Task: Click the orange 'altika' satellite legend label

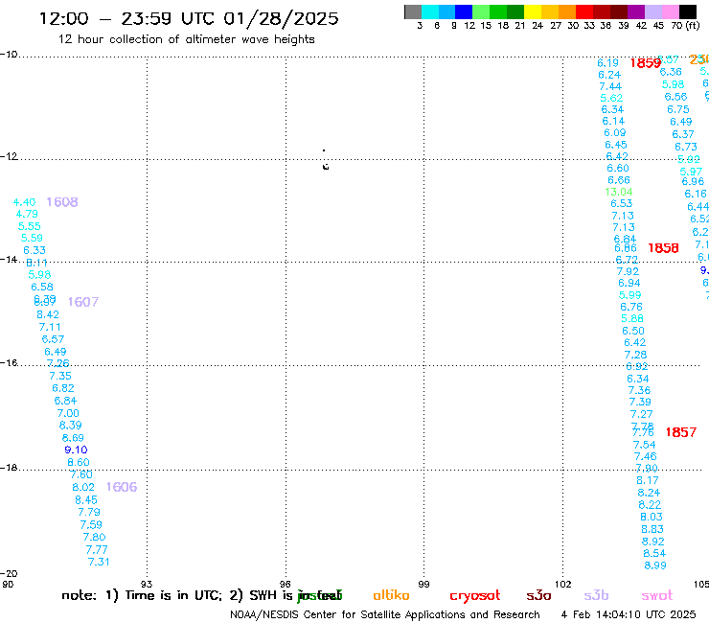Action: tap(391, 595)
